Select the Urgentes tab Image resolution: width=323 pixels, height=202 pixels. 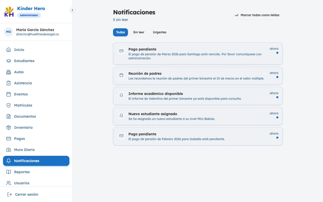[x=159, y=32]
